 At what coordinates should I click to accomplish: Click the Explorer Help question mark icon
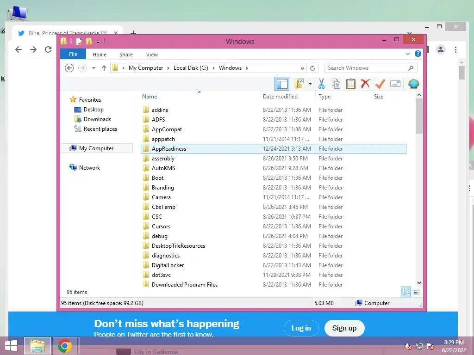(418, 54)
